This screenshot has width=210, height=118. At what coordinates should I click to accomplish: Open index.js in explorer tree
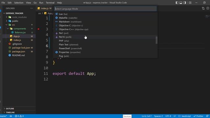tap(17, 40)
